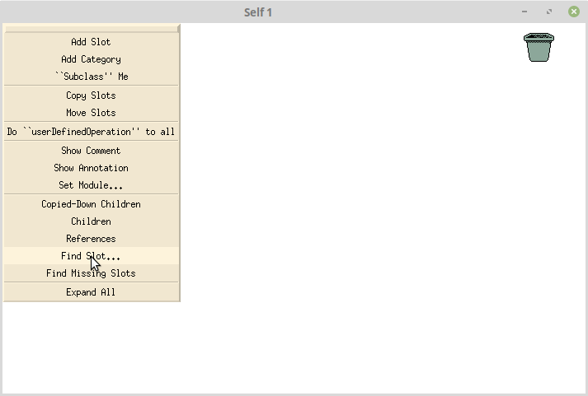Open the Set Module... dialog entry
This screenshot has height=396, width=588.
pos(91,185)
